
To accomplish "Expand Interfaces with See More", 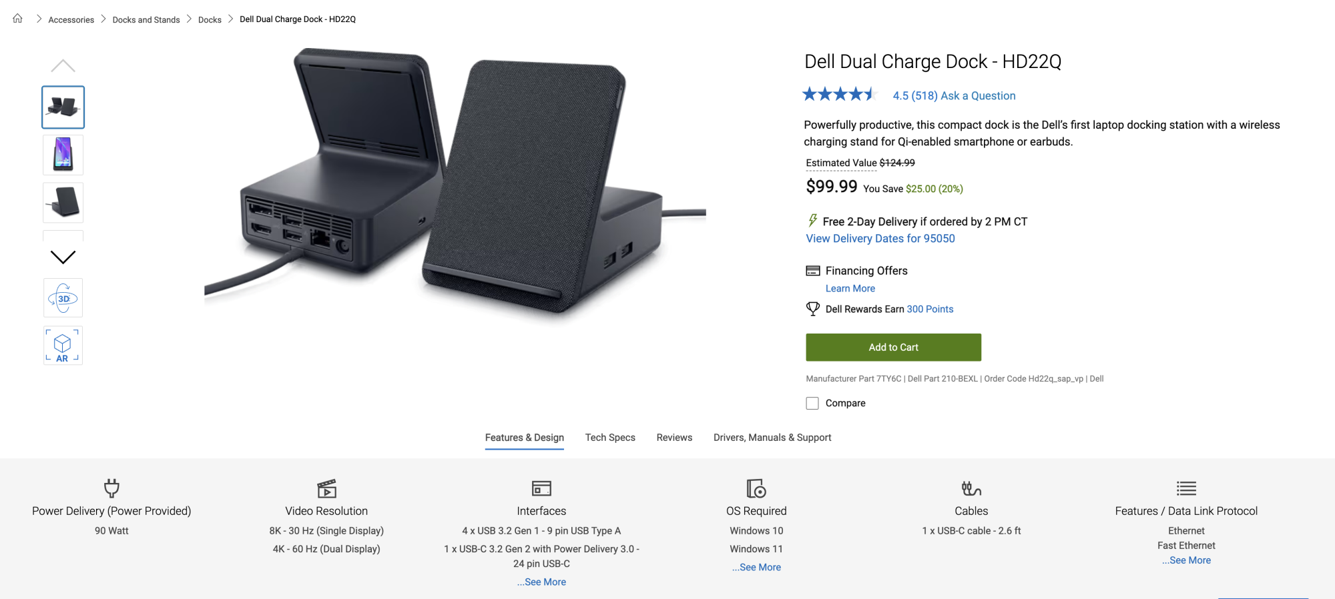I will pos(541,582).
